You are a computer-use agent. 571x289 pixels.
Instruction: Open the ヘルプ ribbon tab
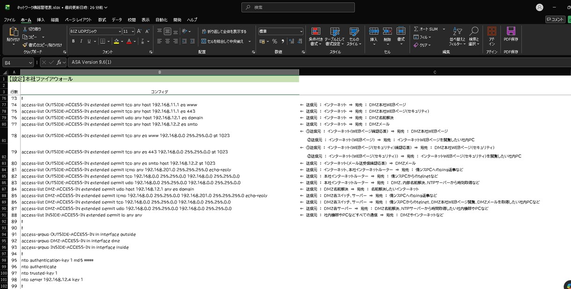tap(192, 20)
